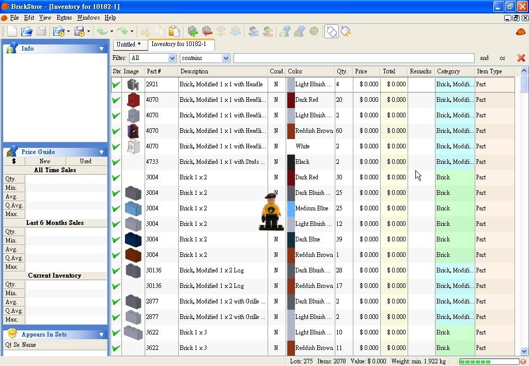Toggle status checkmark for Dark Red 4070

[x=116, y=100]
